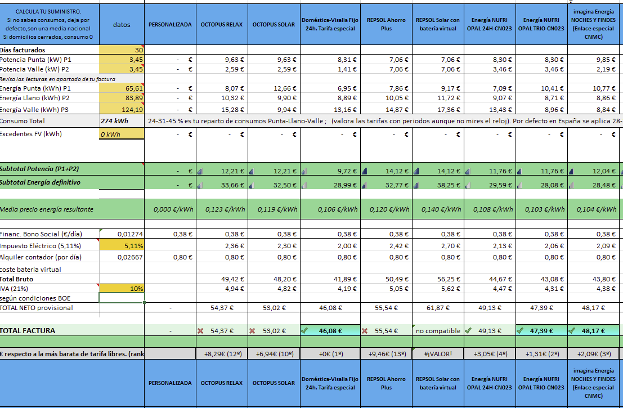Screen dimensions: 623x408
Task: Click the 0,140 €/kWh average price cell
Action: [438, 209]
